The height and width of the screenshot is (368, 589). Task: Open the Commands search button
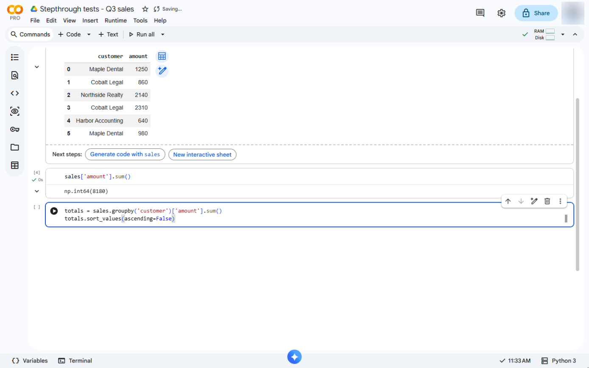tap(31, 34)
